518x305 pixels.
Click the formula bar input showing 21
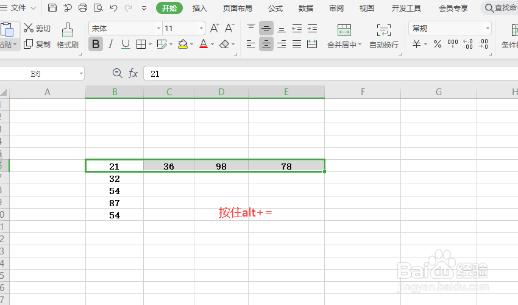tap(330, 73)
